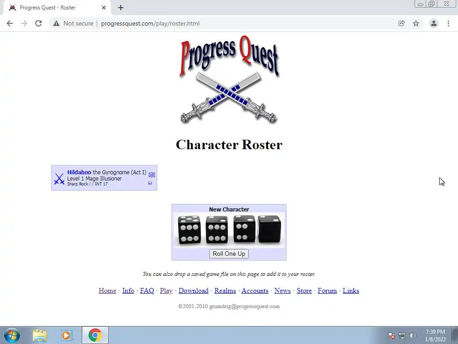Click the Character Roster heading

(229, 145)
